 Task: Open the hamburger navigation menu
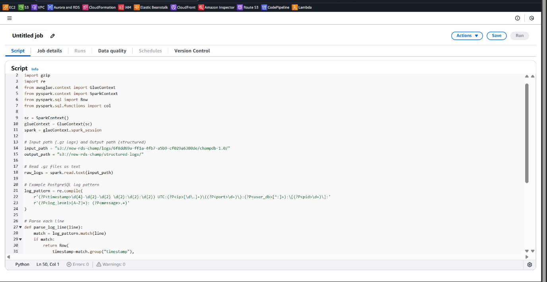pyautogui.click(x=10, y=18)
